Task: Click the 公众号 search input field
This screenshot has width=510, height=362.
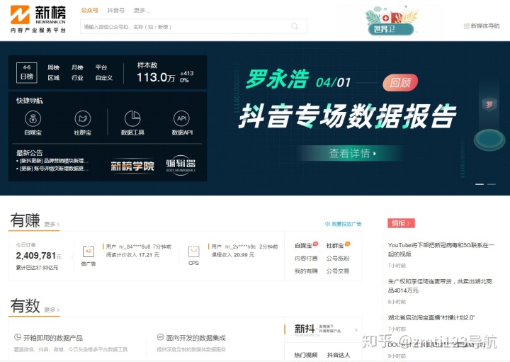Action: [193, 26]
